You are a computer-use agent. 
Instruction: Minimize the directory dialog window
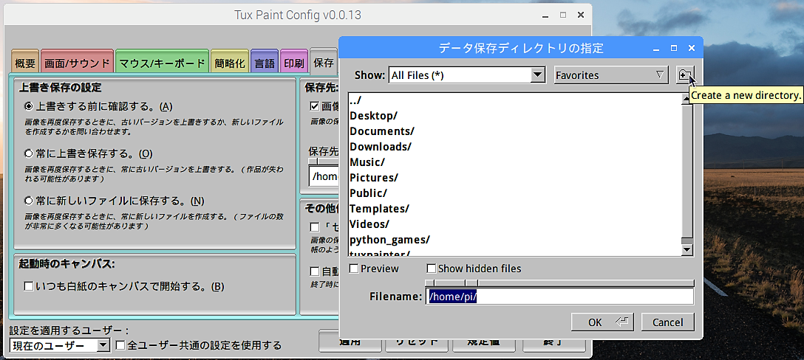tap(656, 49)
